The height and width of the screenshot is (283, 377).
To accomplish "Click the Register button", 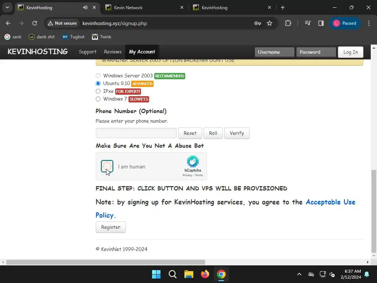I will click(110, 227).
